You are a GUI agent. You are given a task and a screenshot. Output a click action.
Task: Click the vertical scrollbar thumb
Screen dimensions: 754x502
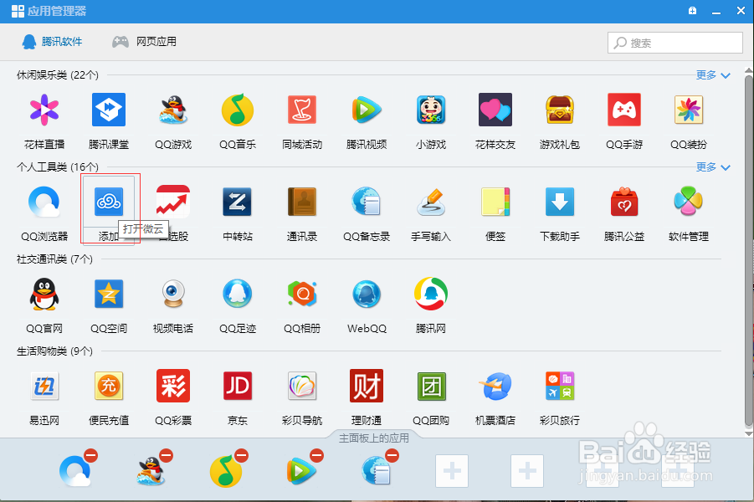click(x=749, y=250)
